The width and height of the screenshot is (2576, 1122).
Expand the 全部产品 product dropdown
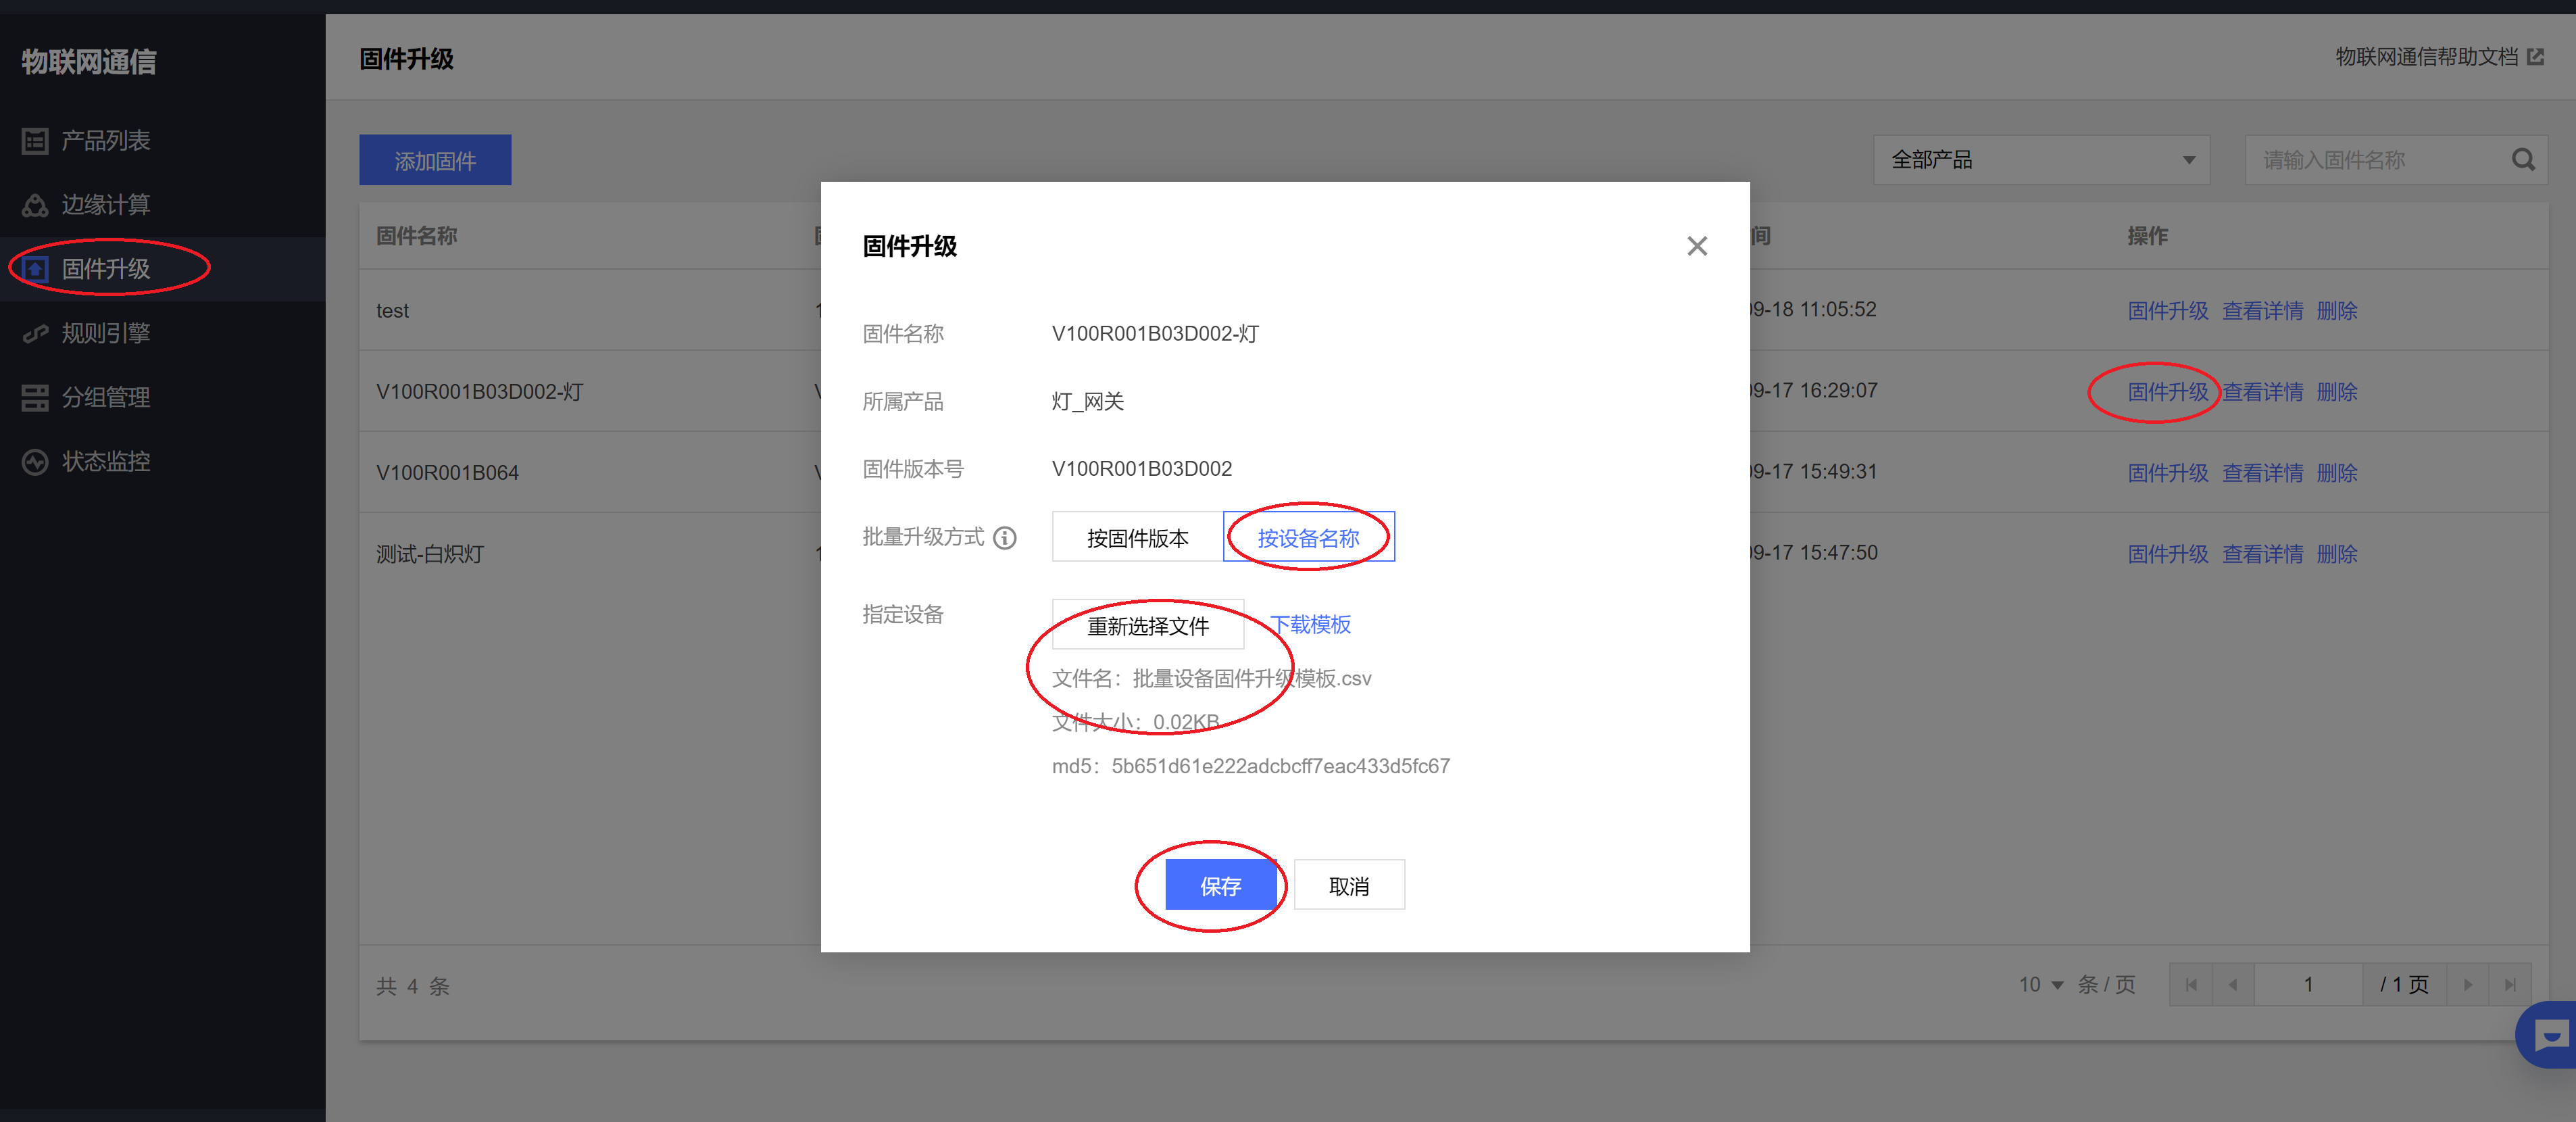[2040, 160]
